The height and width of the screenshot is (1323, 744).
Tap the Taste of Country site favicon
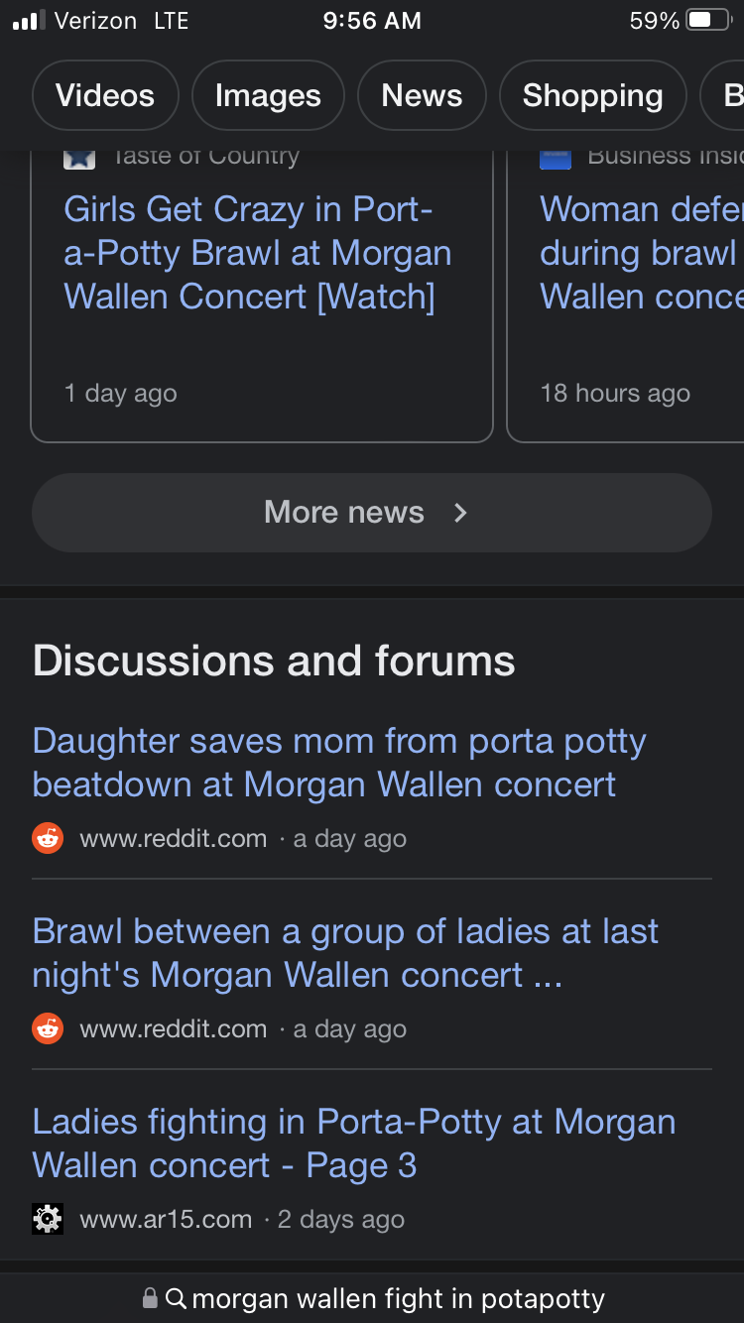(x=79, y=157)
